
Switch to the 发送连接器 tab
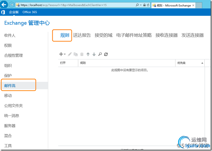click(193, 35)
